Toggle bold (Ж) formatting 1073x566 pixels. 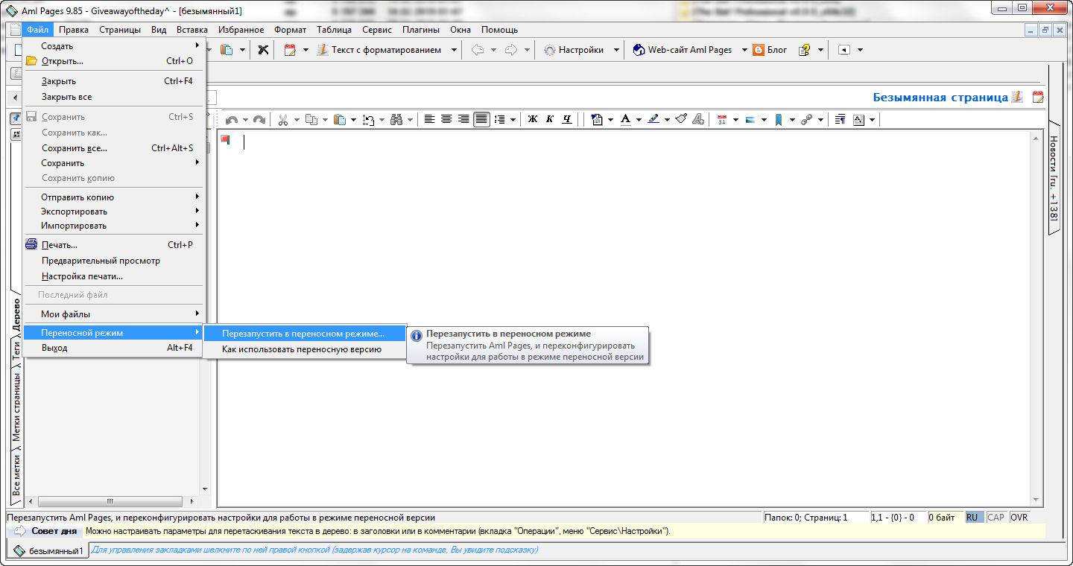[533, 119]
